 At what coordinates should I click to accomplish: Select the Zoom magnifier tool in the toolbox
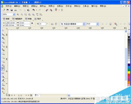point(3,42)
